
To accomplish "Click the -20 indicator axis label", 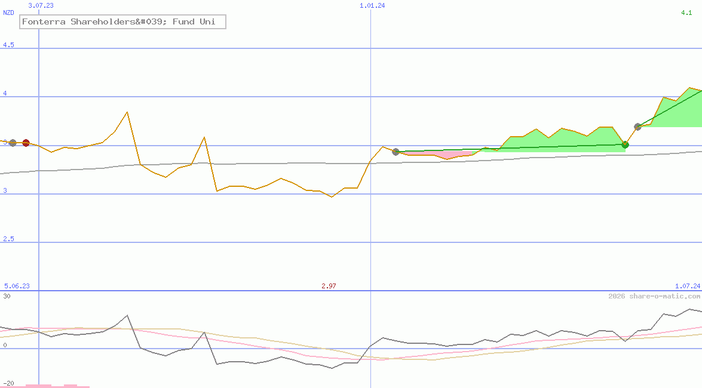I will point(8,384).
